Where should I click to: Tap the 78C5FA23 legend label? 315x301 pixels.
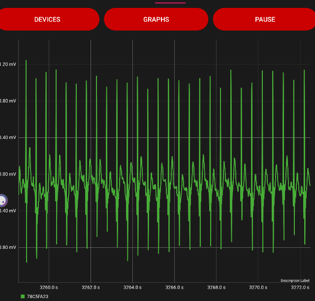[37, 297]
